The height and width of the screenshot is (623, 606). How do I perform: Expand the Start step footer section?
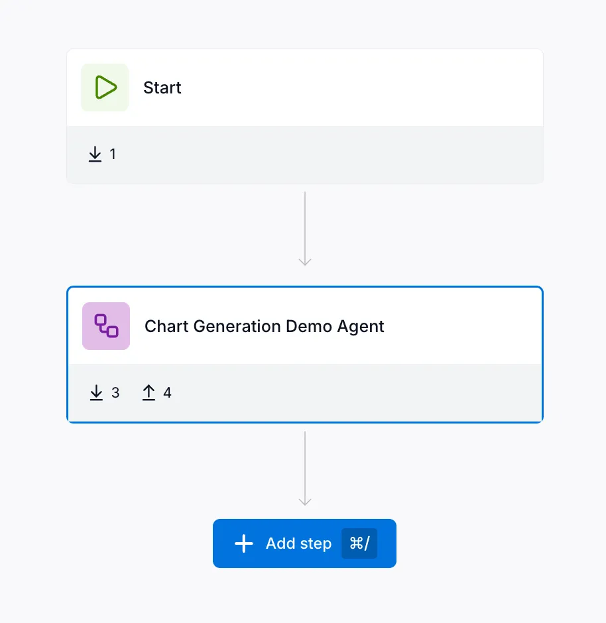tap(305, 154)
